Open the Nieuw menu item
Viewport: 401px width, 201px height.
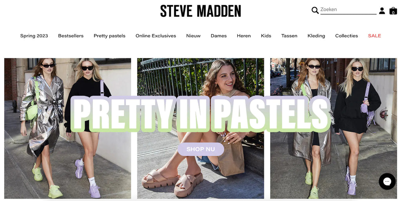pyautogui.click(x=193, y=36)
